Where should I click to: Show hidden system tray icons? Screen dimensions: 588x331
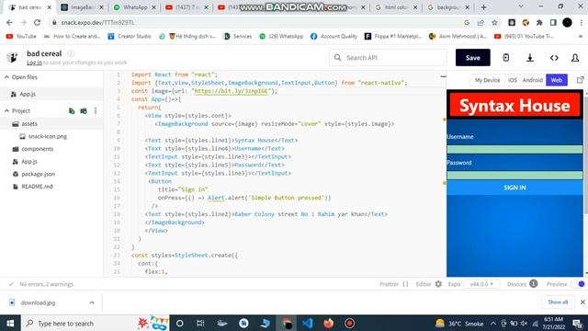pyautogui.click(x=492, y=323)
